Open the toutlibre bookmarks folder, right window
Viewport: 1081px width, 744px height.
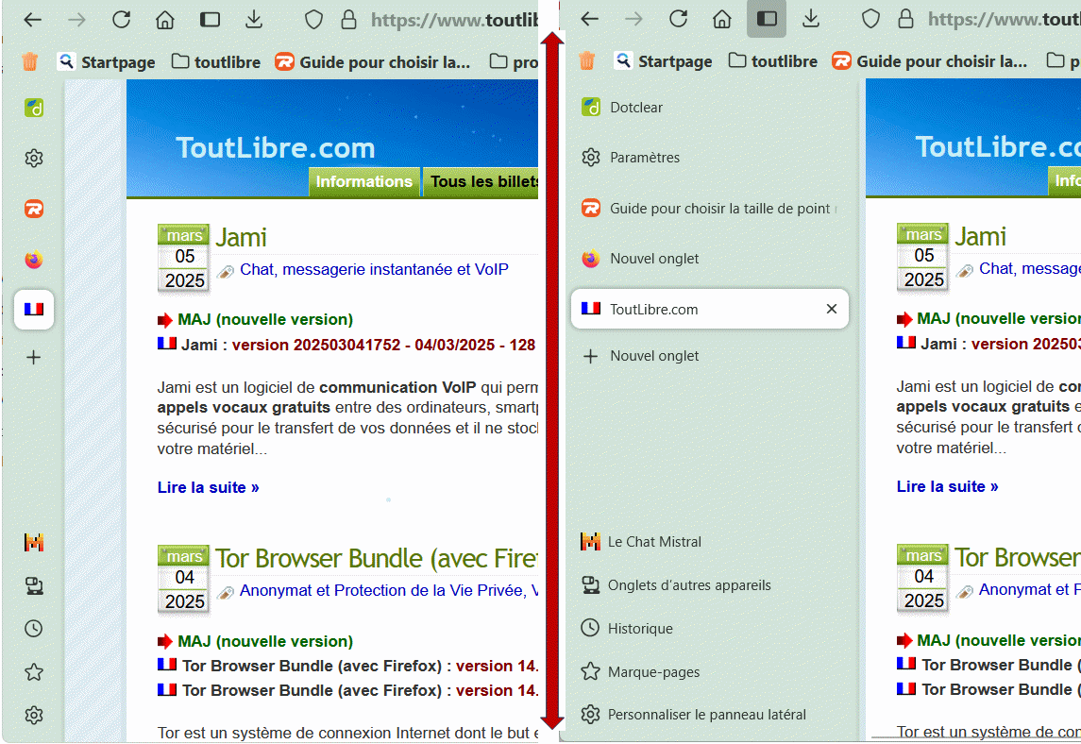point(773,61)
